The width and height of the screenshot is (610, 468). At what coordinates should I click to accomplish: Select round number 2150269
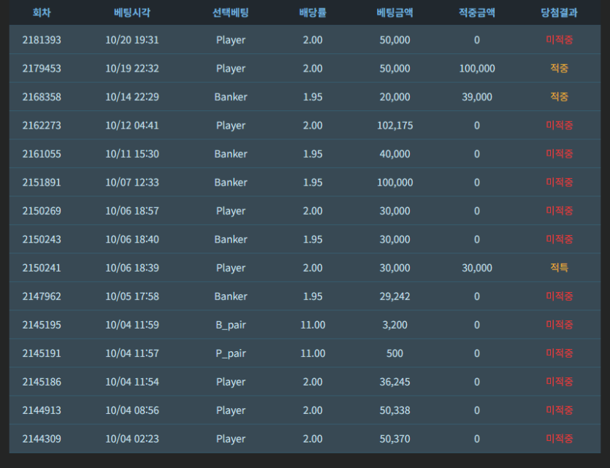pos(42,211)
